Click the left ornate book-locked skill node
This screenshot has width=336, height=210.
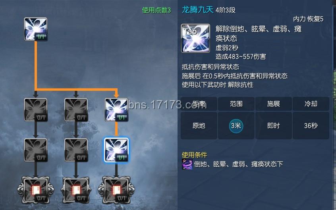[36, 190]
